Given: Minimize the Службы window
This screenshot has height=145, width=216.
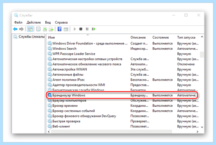Looking at the screenshot, I should pyautogui.click(x=174, y=15).
